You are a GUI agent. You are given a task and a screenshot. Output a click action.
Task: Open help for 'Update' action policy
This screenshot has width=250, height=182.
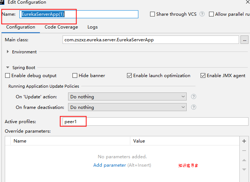pos(194,97)
